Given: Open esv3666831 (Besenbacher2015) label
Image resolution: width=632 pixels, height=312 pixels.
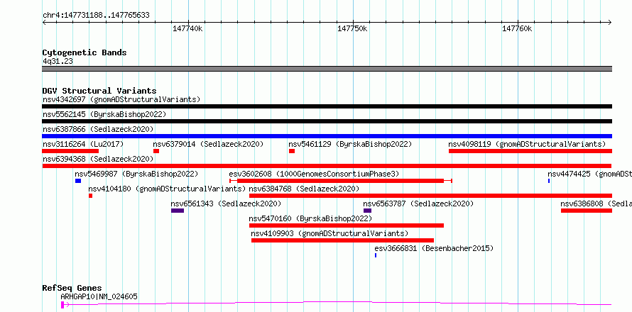Looking at the screenshot, I should 434,248.
